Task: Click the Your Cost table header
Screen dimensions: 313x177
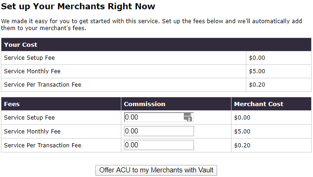Action: 20,44
